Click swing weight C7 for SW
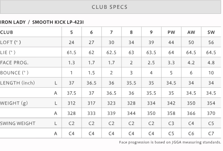 click(x=211, y=133)
